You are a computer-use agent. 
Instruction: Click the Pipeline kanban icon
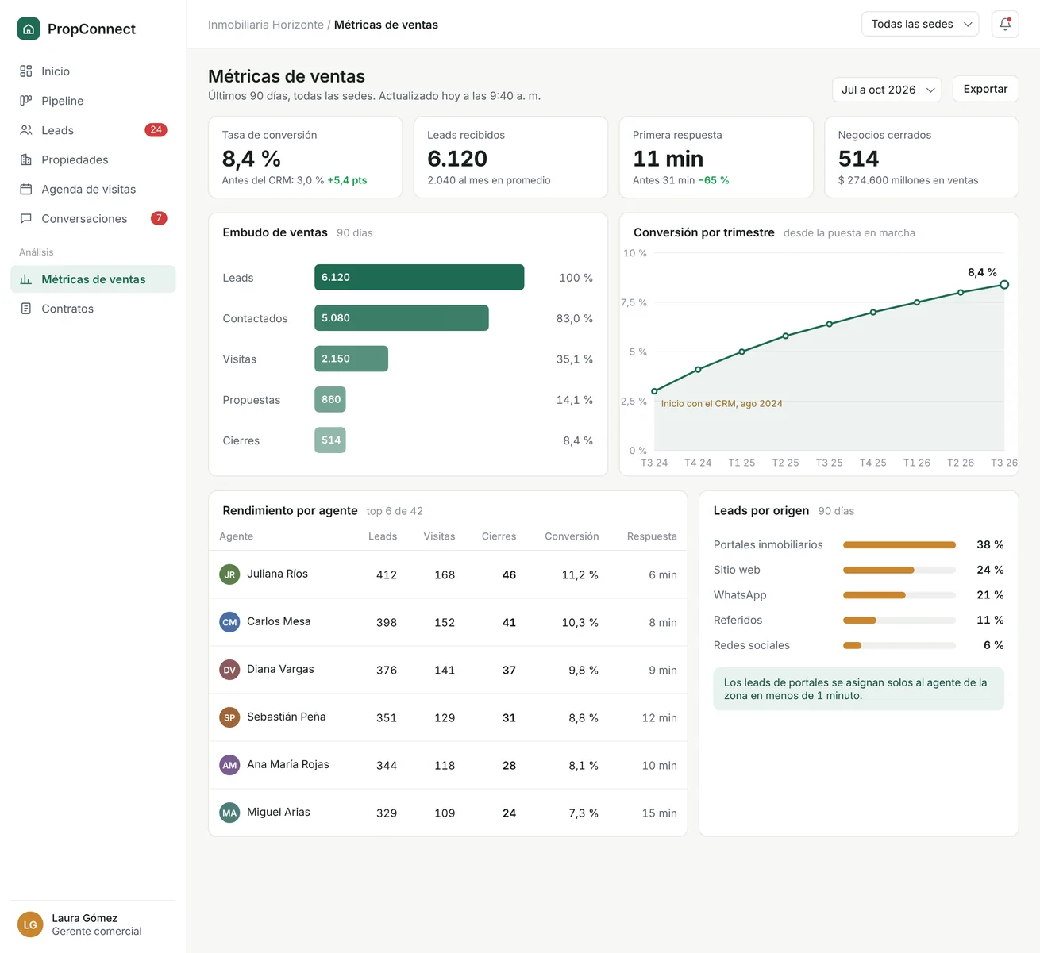click(x=26, y=101)
